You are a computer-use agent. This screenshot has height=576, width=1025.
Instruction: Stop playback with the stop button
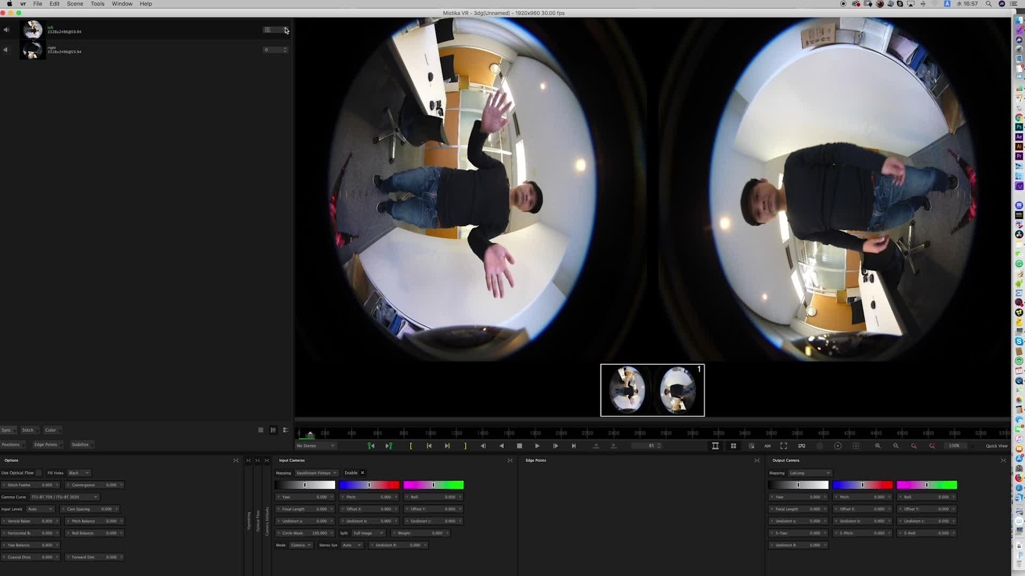pos(519,446)
